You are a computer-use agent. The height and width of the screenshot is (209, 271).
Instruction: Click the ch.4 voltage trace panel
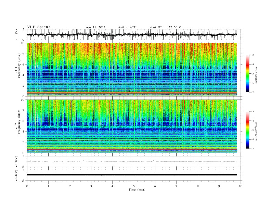coord(134,175)
